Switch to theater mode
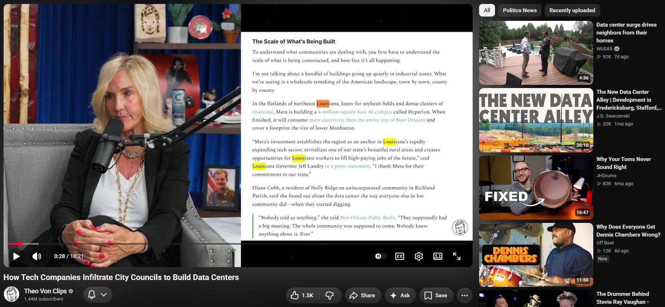This screenshot has width=665, height=307. coord(438,256)
